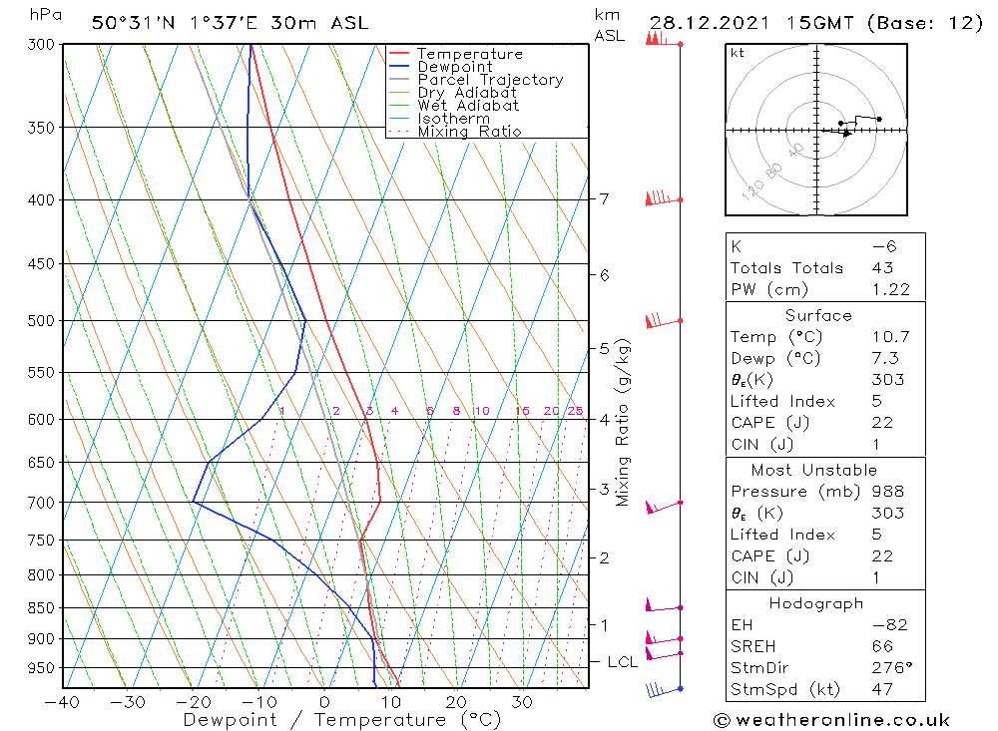
Task: Click the SREH value 66
Action: [x=883, y=646]
